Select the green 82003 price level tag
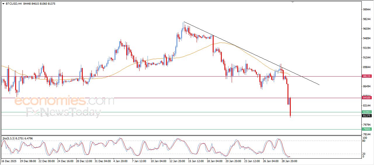 [367, 112]
